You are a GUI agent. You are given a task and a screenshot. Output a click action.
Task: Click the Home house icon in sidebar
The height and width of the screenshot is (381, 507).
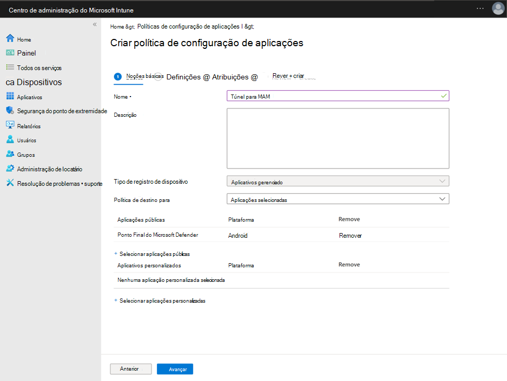10,38
